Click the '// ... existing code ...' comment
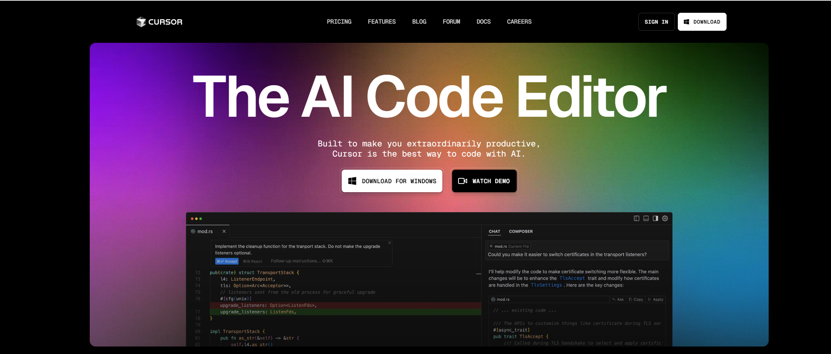This screenshot has width=831, height=354. click(x=525, y=310)
